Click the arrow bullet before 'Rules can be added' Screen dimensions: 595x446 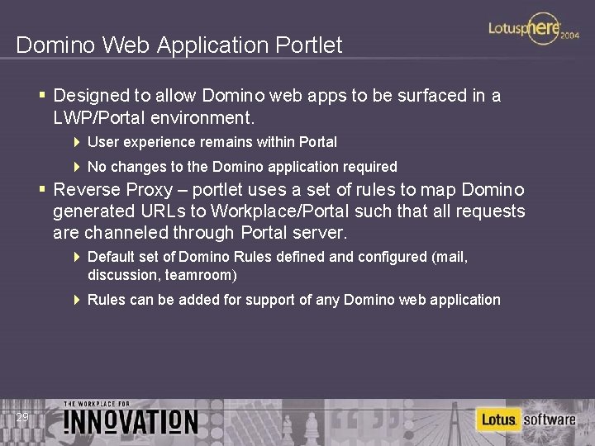[x=77, y=300]
